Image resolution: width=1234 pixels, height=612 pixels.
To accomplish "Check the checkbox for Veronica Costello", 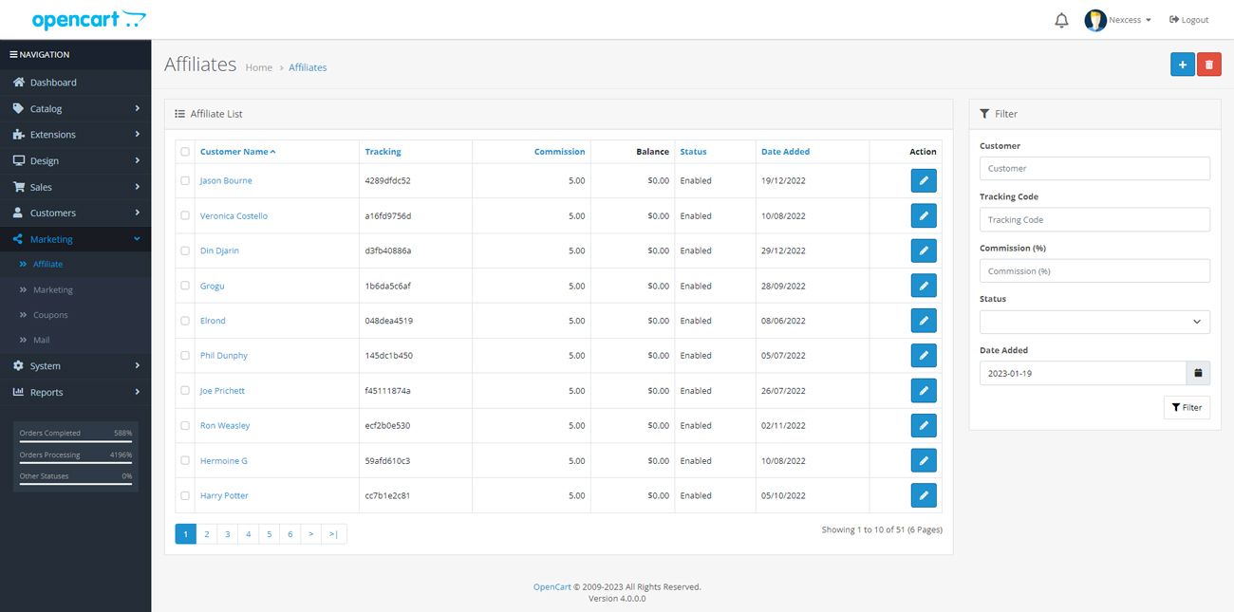I will click(x=185, y=215).
